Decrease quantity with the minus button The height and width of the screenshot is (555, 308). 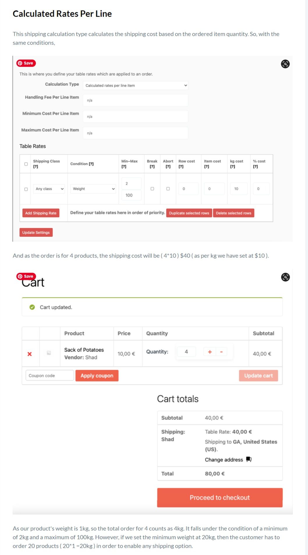tap(221, 352)
